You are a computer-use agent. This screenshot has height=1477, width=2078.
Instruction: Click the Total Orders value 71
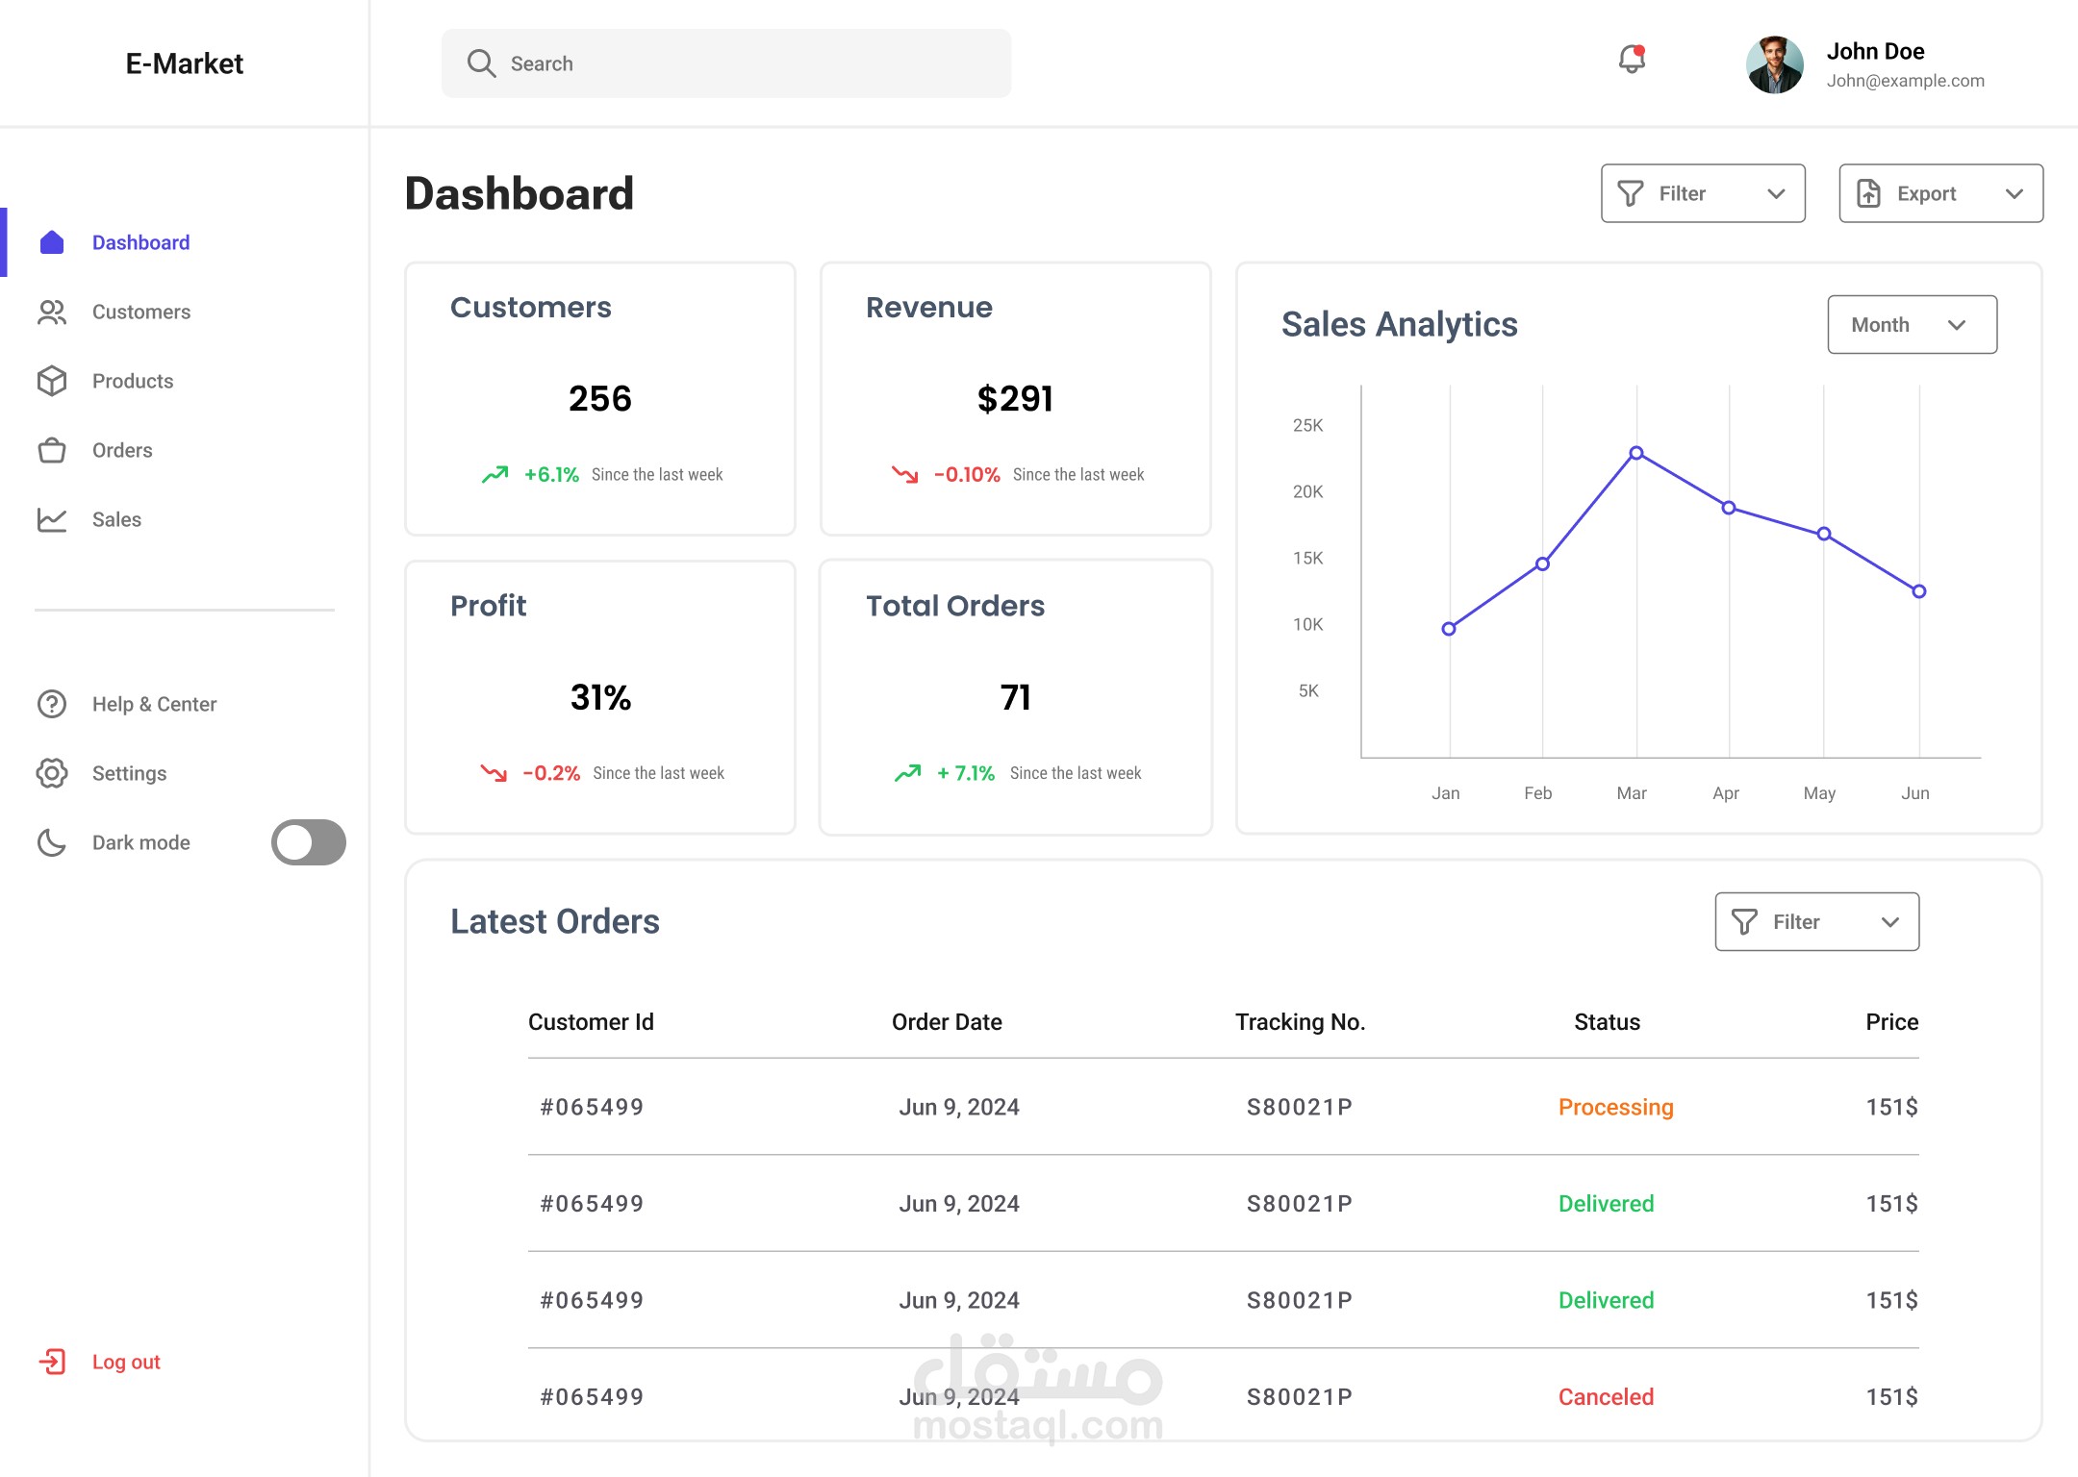[x=1015, y=696]
